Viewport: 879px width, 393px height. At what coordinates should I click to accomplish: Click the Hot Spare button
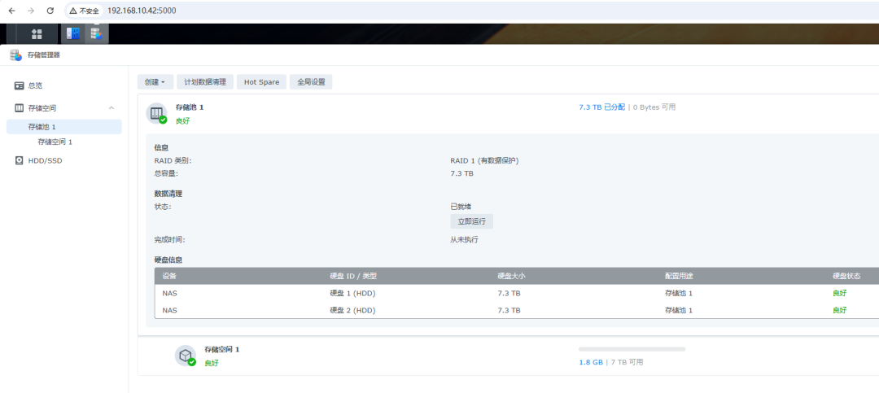point(261,82)
